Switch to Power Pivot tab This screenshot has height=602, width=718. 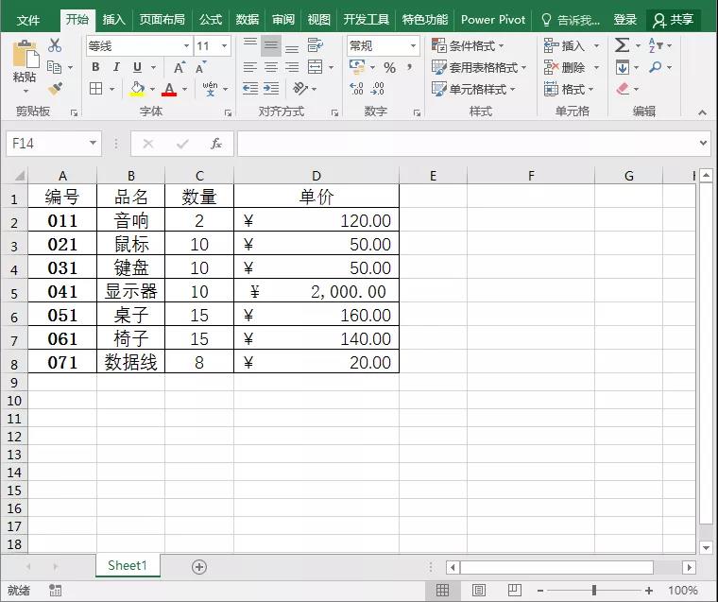click(x=493, y=20)
